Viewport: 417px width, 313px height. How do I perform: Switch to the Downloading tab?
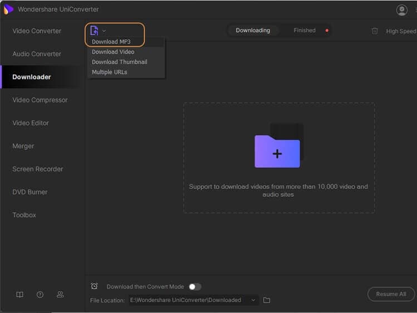[253, 30]
